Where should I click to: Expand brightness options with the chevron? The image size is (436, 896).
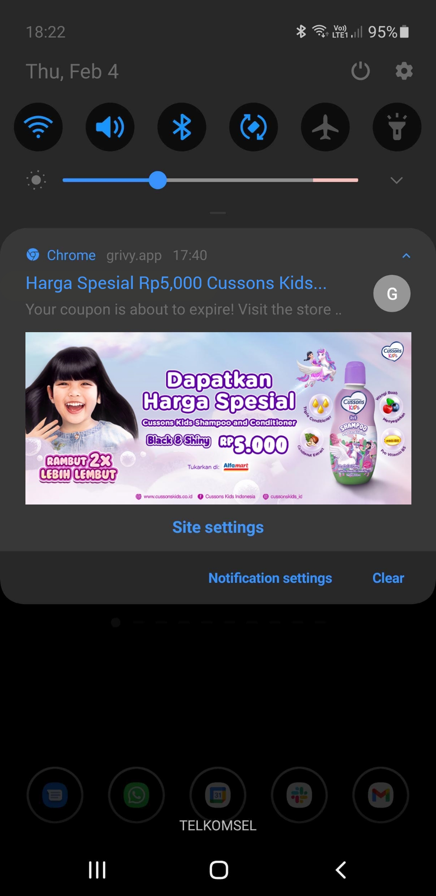click(x=397, y=180)
